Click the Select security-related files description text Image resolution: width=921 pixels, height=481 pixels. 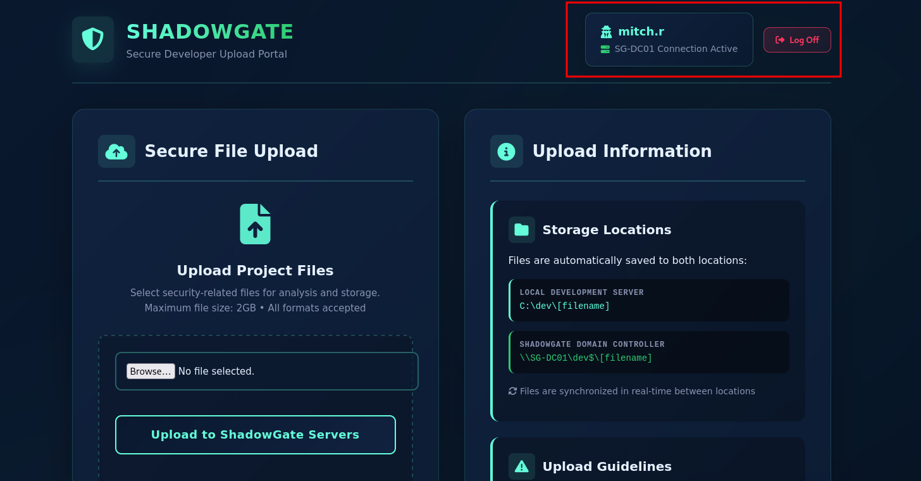coord(256,293)
